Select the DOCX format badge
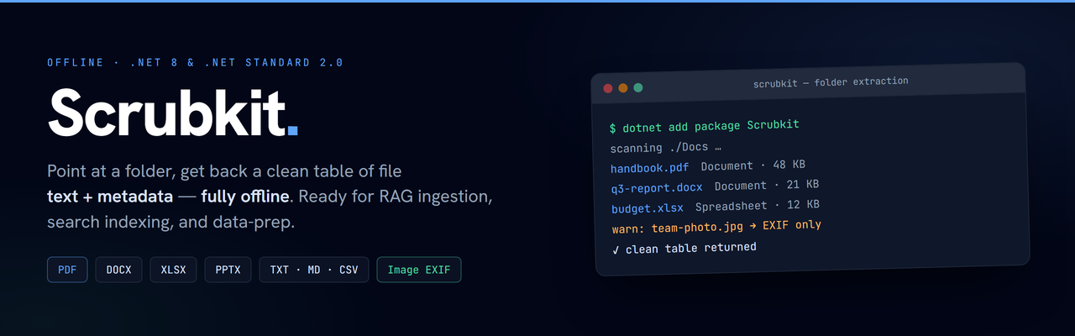The width and height of the screenshot is (1075, 336). click(x=119, y=270)
